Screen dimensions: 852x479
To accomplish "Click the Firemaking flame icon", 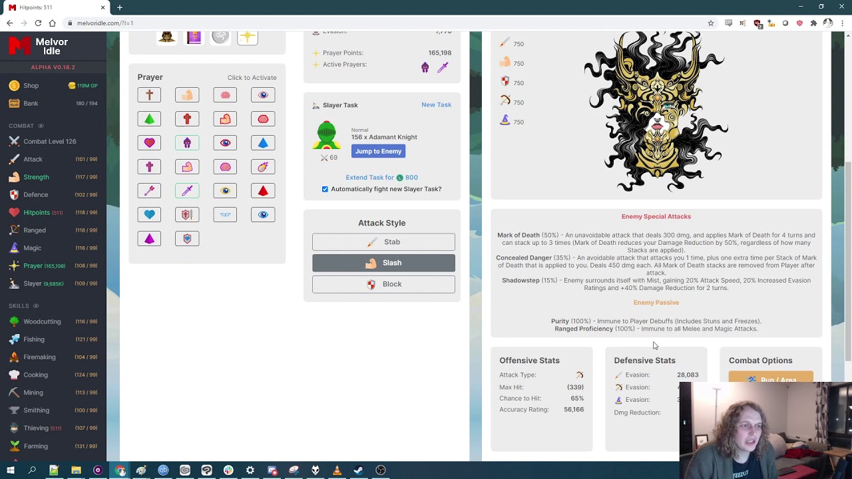I will tap(14, 357).
